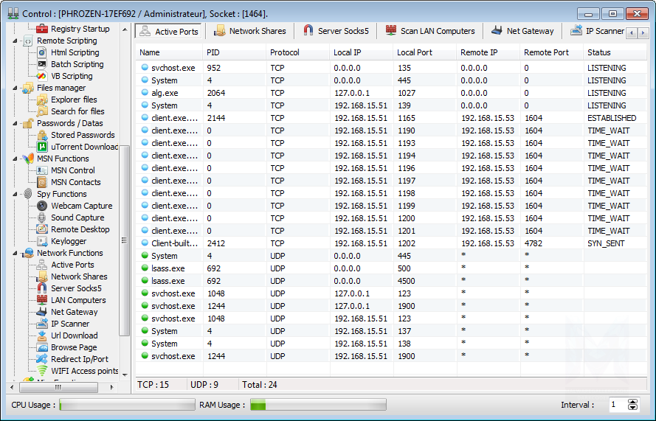The image size is (656, 421).
Task: Increase the Interval value with up arrow
Action: (x=632, y=402)
